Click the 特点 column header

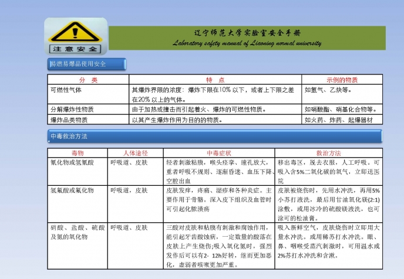pyautogui.click(x=215, y=80)
